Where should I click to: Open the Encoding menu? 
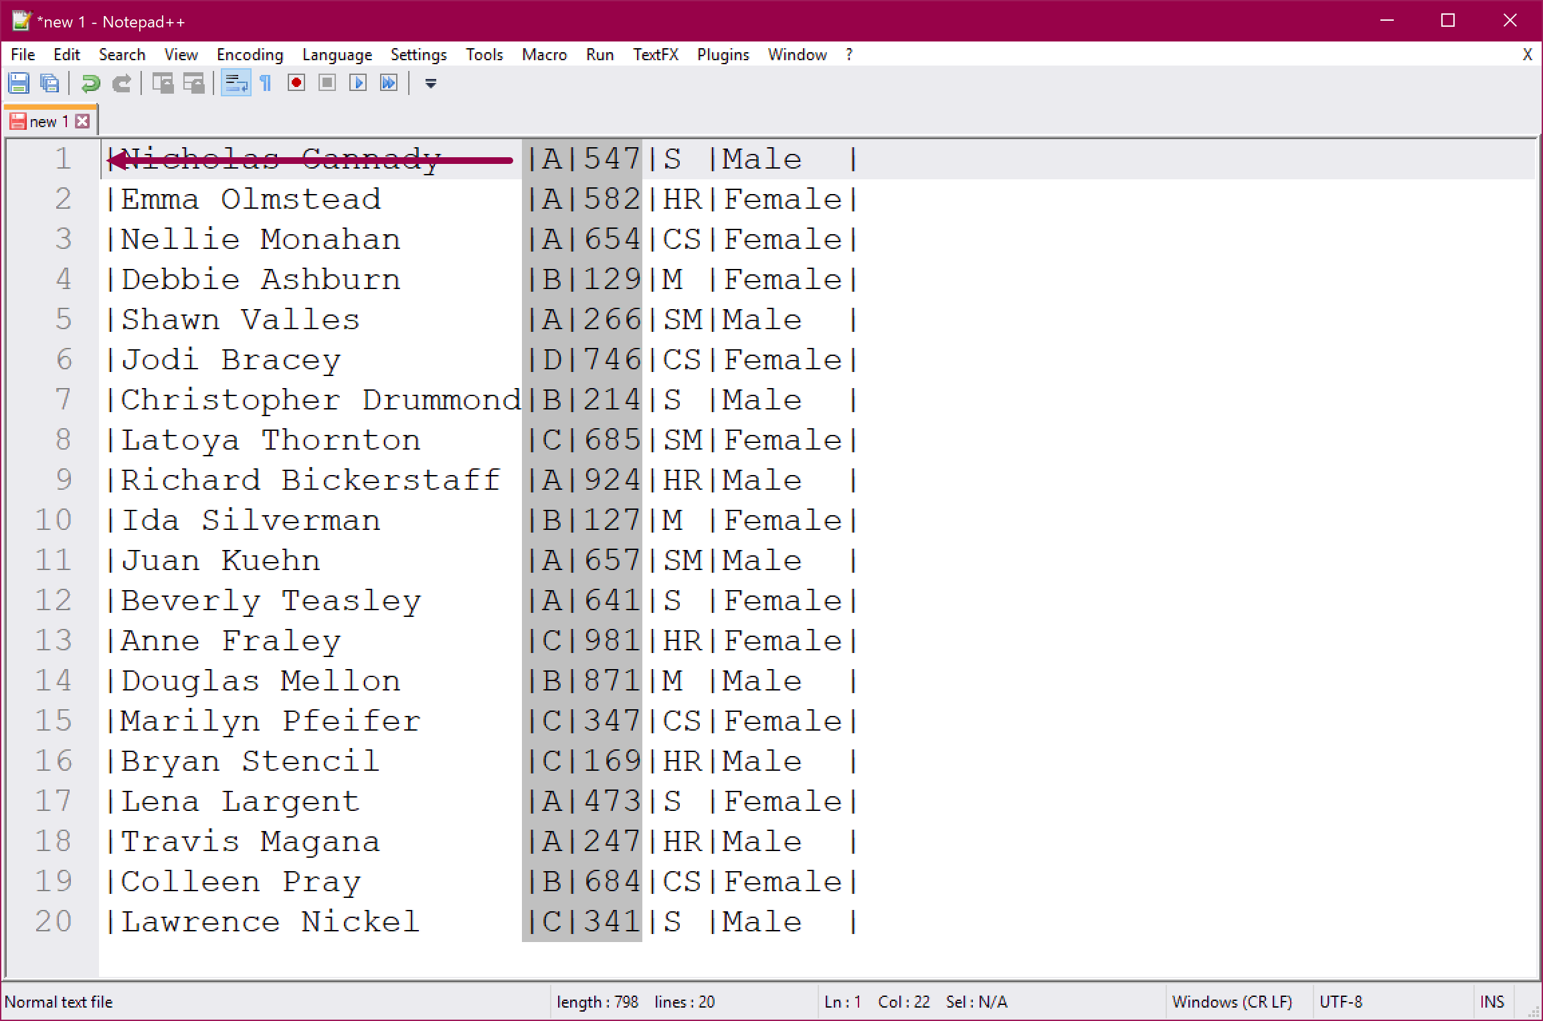click(x=250, y=54)
